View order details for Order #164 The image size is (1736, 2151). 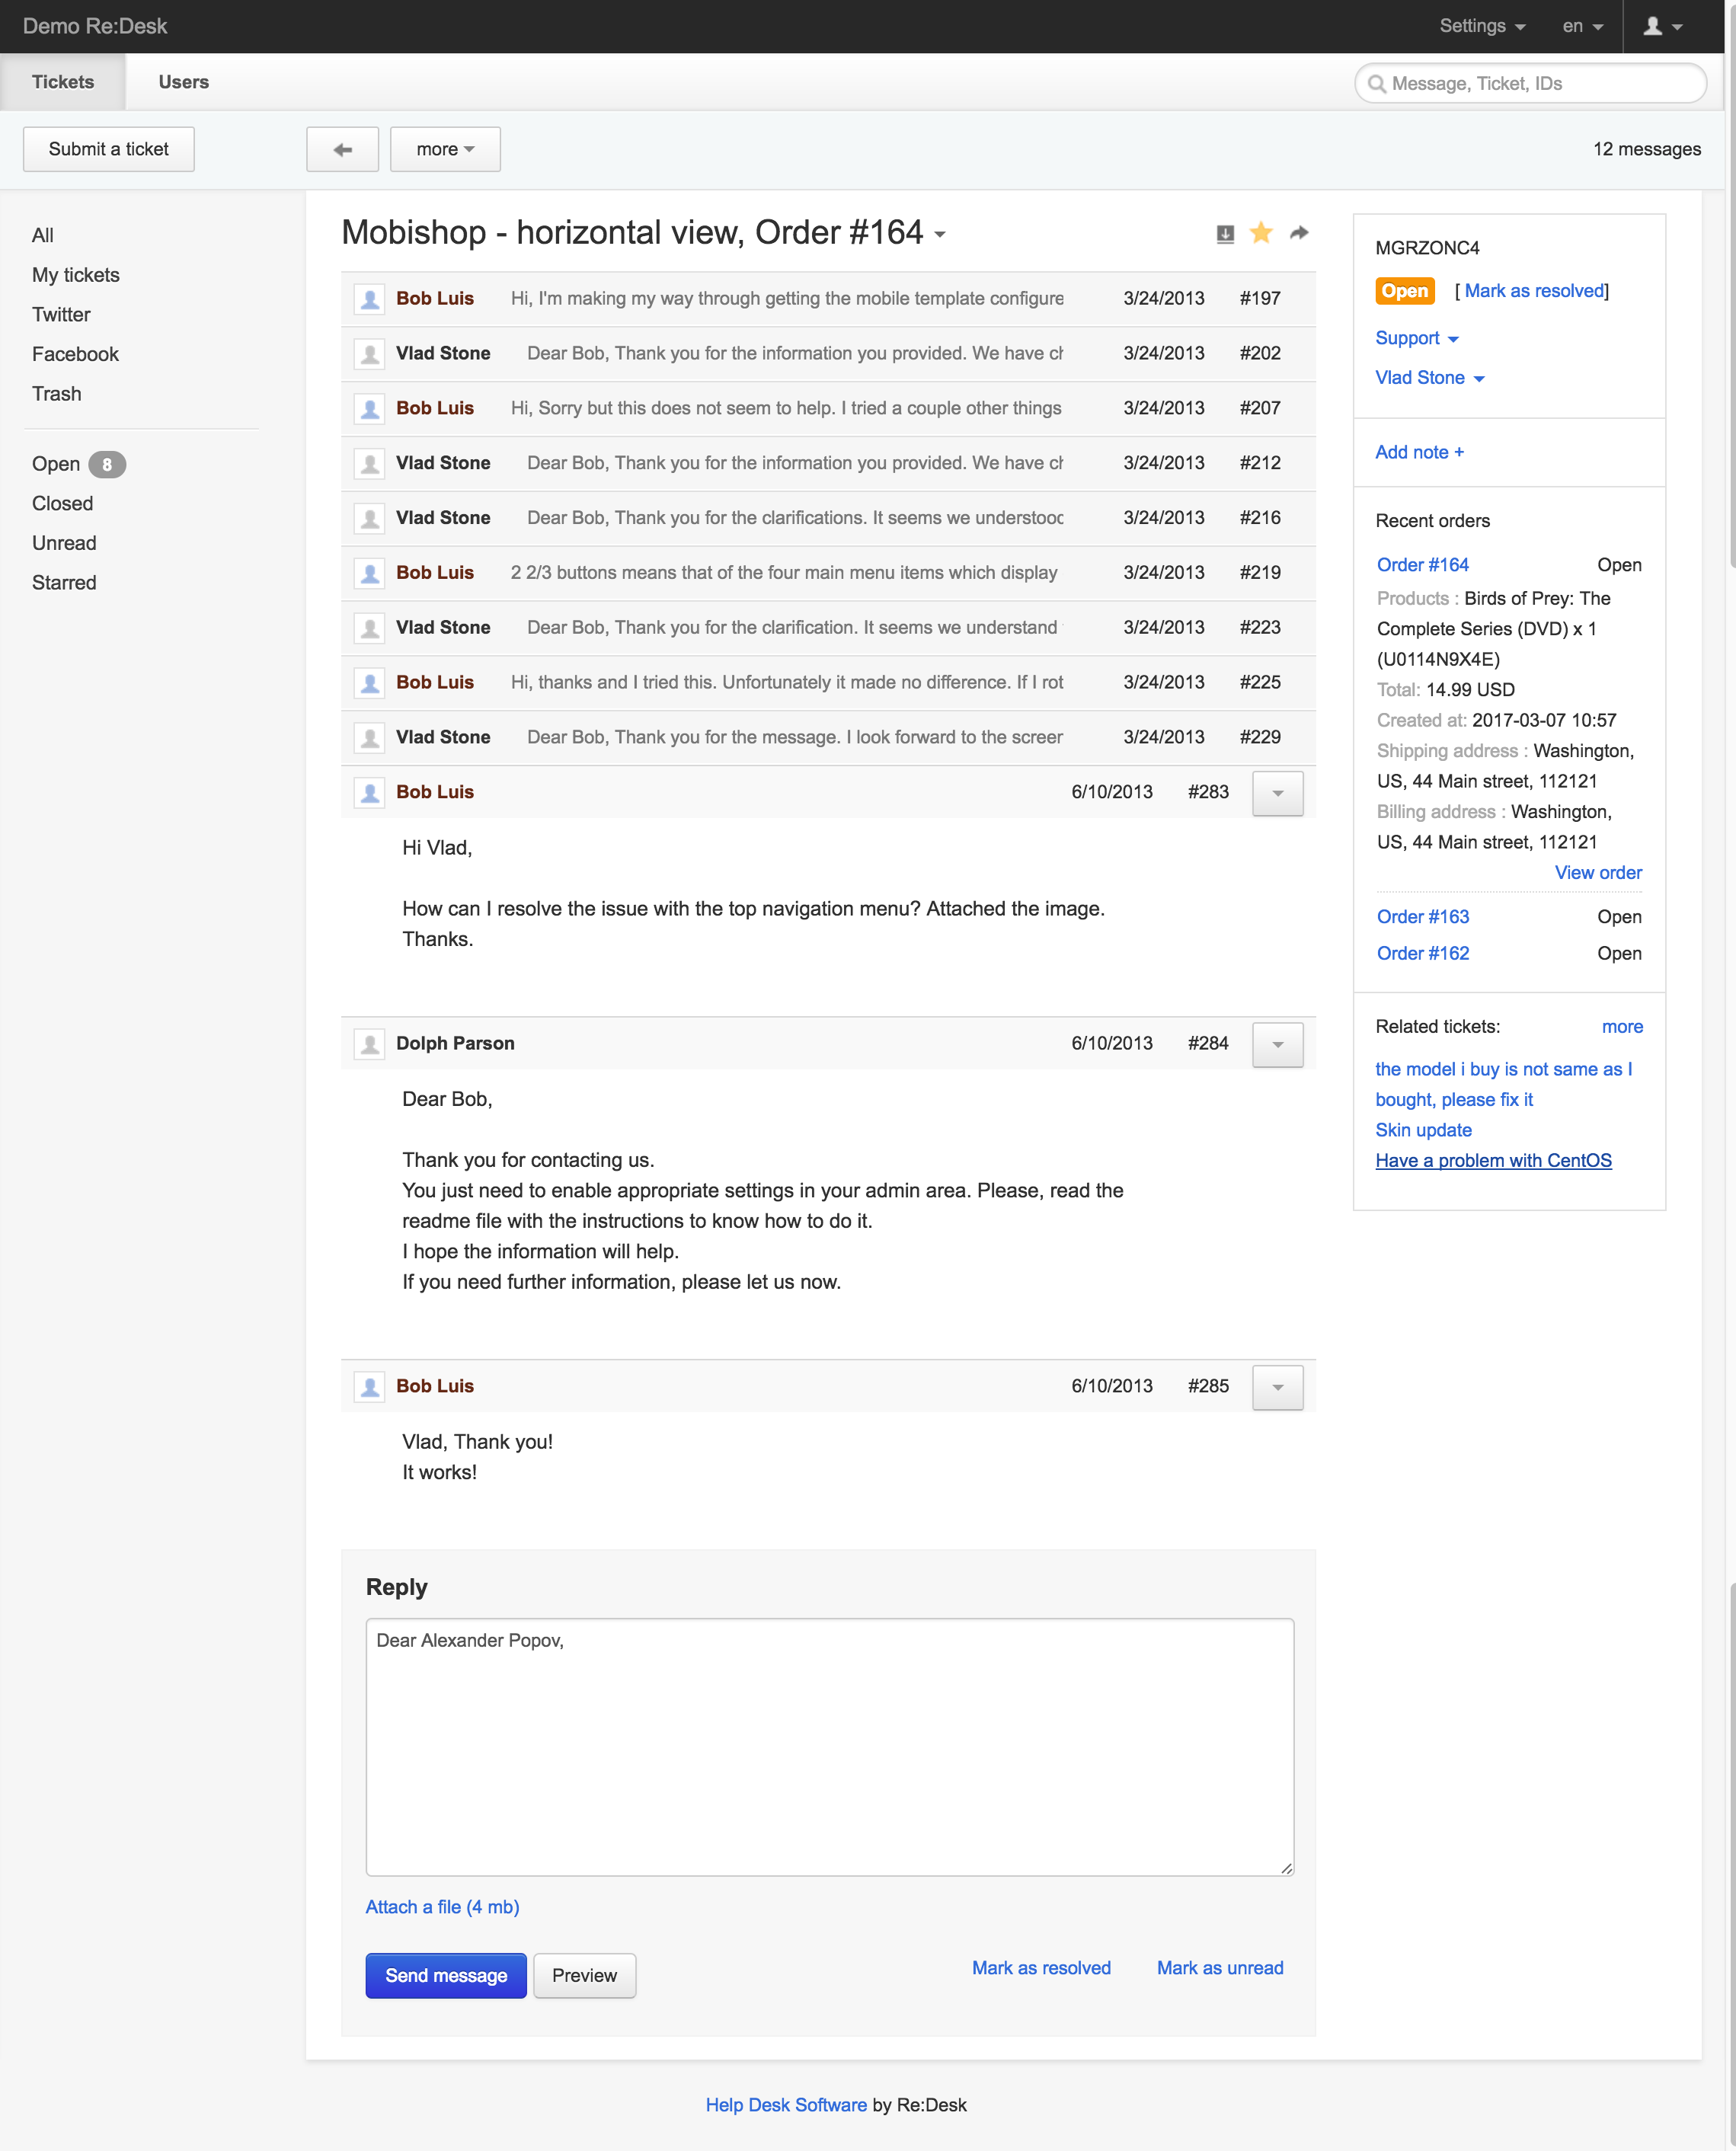pos(1597,872)
